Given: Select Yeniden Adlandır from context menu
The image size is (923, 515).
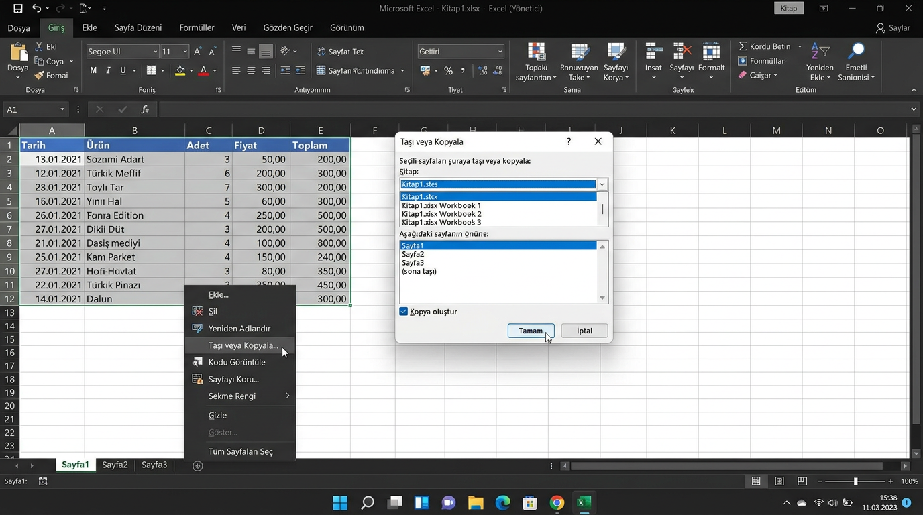Looking at the screenshot, I should (x=239, y=329).
